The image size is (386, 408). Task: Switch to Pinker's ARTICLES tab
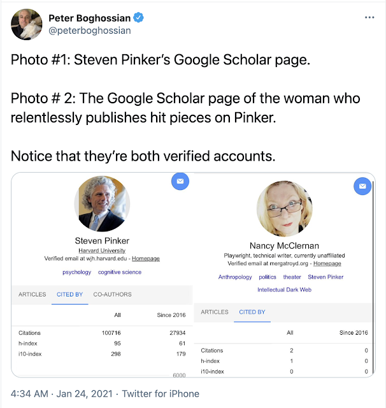coord(32,295)
